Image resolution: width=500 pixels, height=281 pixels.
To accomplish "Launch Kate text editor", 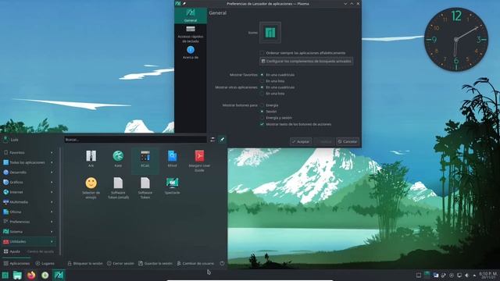I will click(x=118, y=158).
